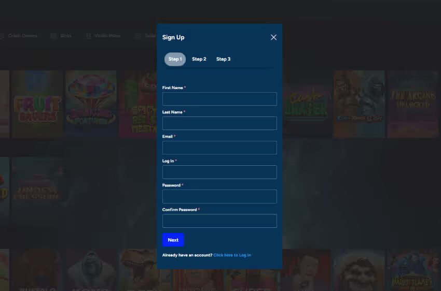Switch to the Step 2 tab

coord(199,59)
